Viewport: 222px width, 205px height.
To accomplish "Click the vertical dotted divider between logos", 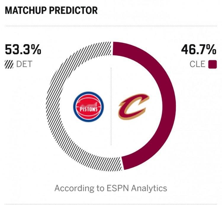I will point(111,106).
